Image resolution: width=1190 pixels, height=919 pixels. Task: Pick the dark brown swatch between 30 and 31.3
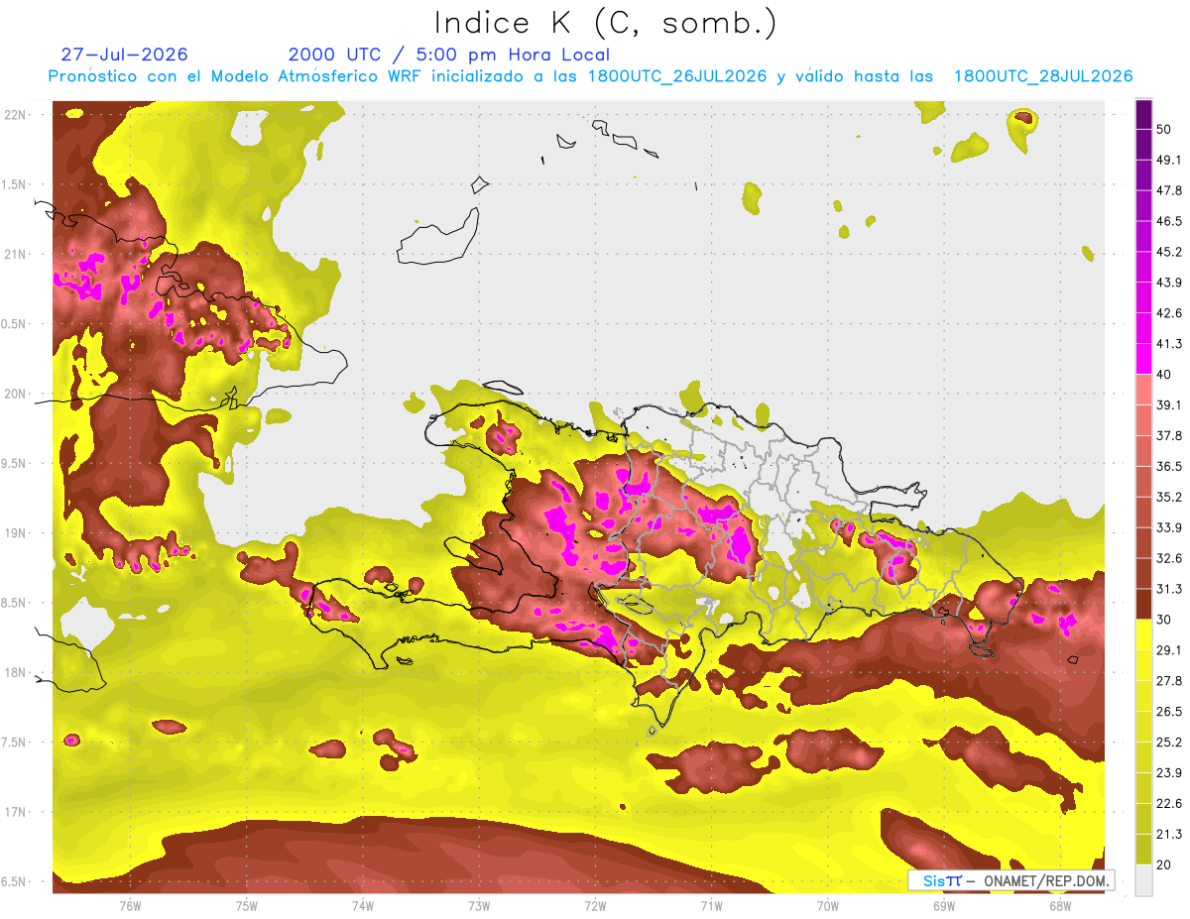pos(1143,604)
